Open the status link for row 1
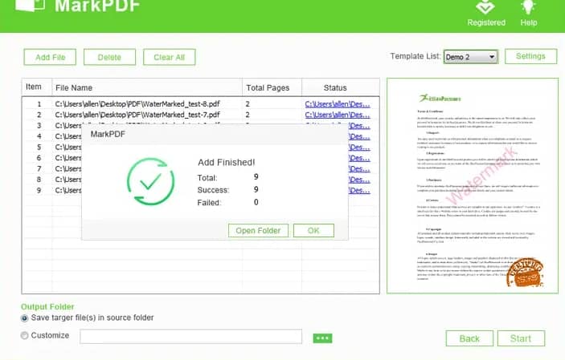The width and height of the screenshot is (565, 360). point(338,104)
